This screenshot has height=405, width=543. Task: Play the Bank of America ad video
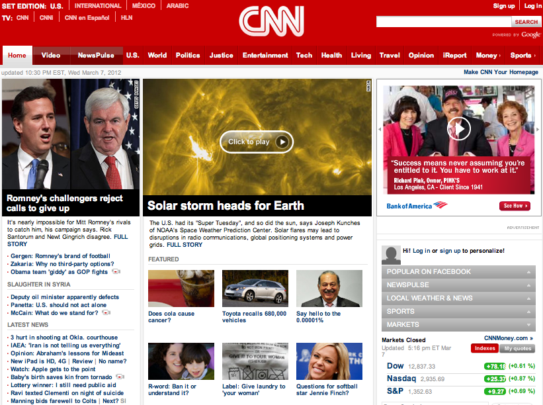click(459, 129)
